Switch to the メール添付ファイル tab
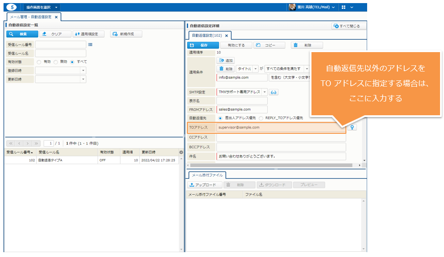 [207, 175]
